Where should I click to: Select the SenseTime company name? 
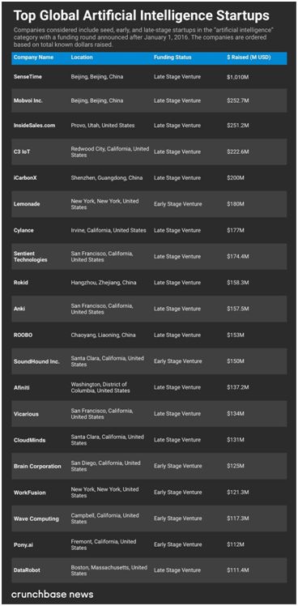point(28,77)
